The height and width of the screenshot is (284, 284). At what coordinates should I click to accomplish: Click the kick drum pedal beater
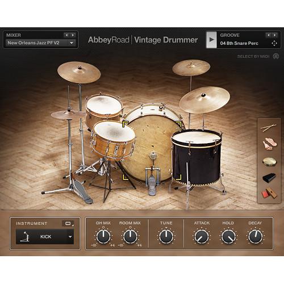(x=153, y=156)
